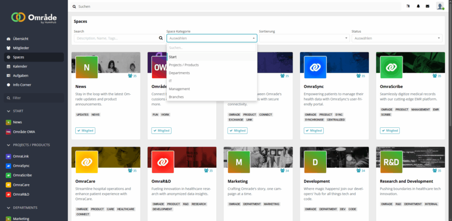Click the sidebar Filter field
This screenshot has width=452, height=221.
[x=34, y=98]
